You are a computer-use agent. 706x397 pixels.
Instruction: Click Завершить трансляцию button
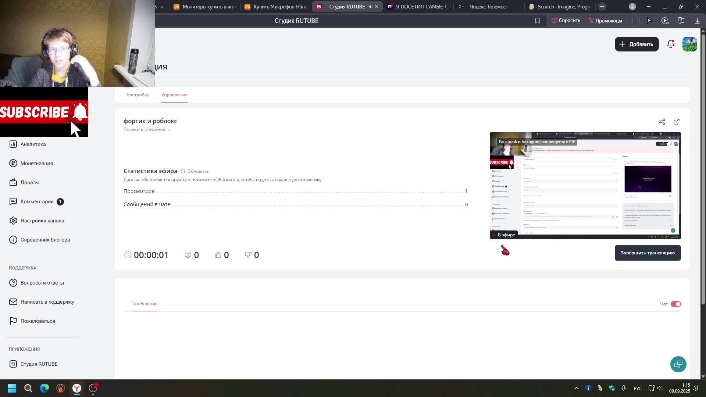point(648,253)
